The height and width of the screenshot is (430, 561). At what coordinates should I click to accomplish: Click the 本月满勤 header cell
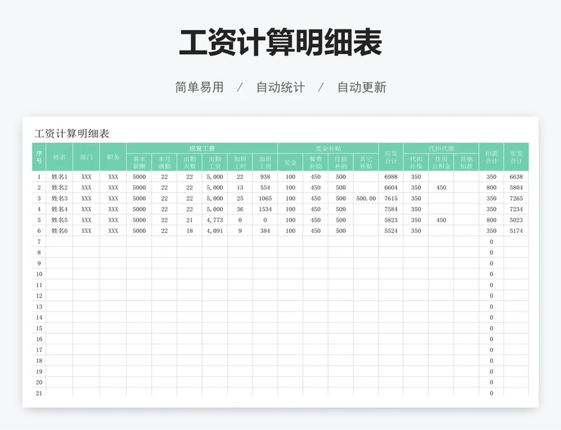point(164,162)
